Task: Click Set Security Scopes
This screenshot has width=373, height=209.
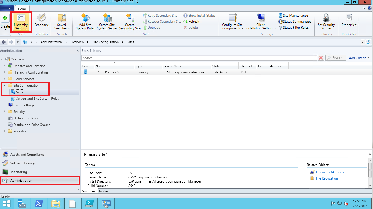Action: point(326,22)
